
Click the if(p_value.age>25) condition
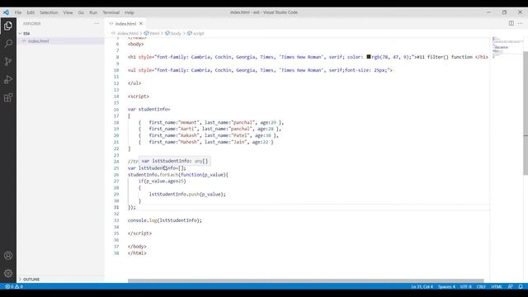tap(163, 181)
